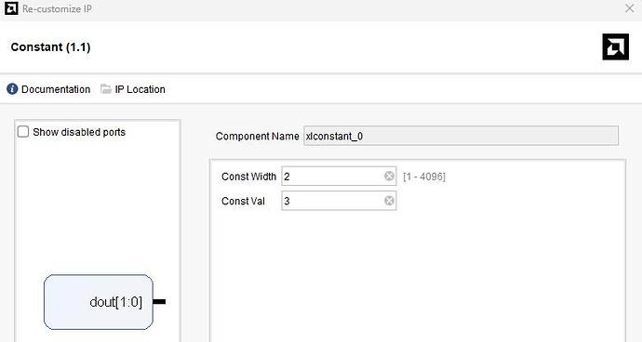
Task: Clear the Const Width value
Action: click(389, 176)
